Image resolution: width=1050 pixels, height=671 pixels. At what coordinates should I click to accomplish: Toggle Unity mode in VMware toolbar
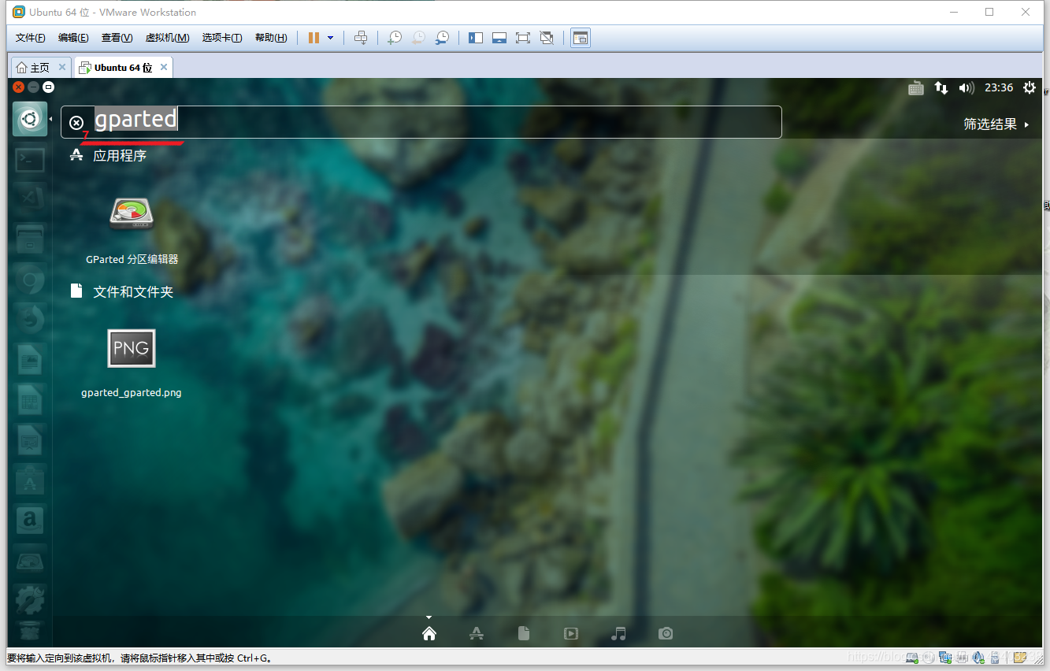547,38
